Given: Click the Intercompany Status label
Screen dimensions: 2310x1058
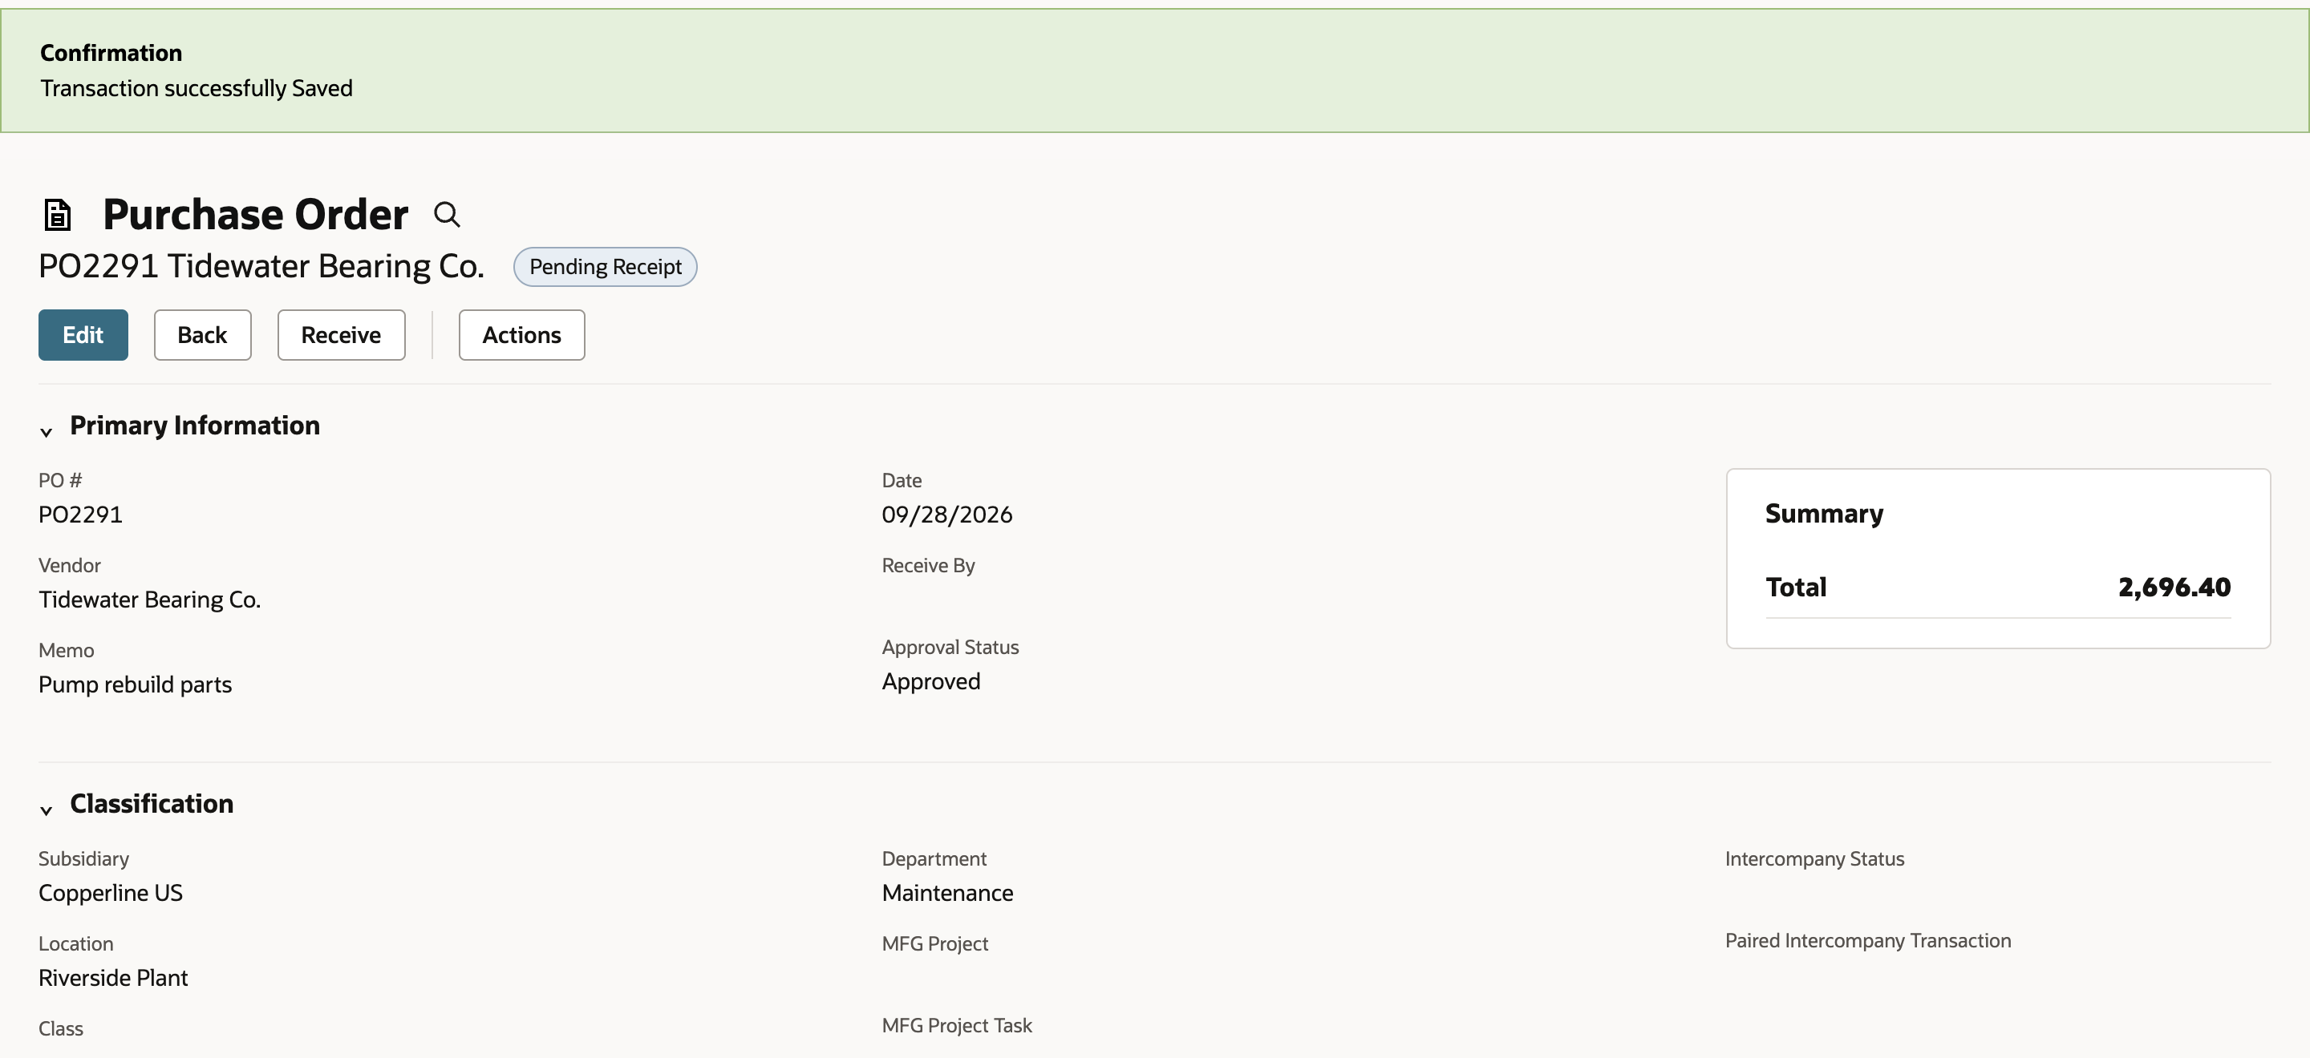Looking at the screenshot, I should coord(1814,858).
